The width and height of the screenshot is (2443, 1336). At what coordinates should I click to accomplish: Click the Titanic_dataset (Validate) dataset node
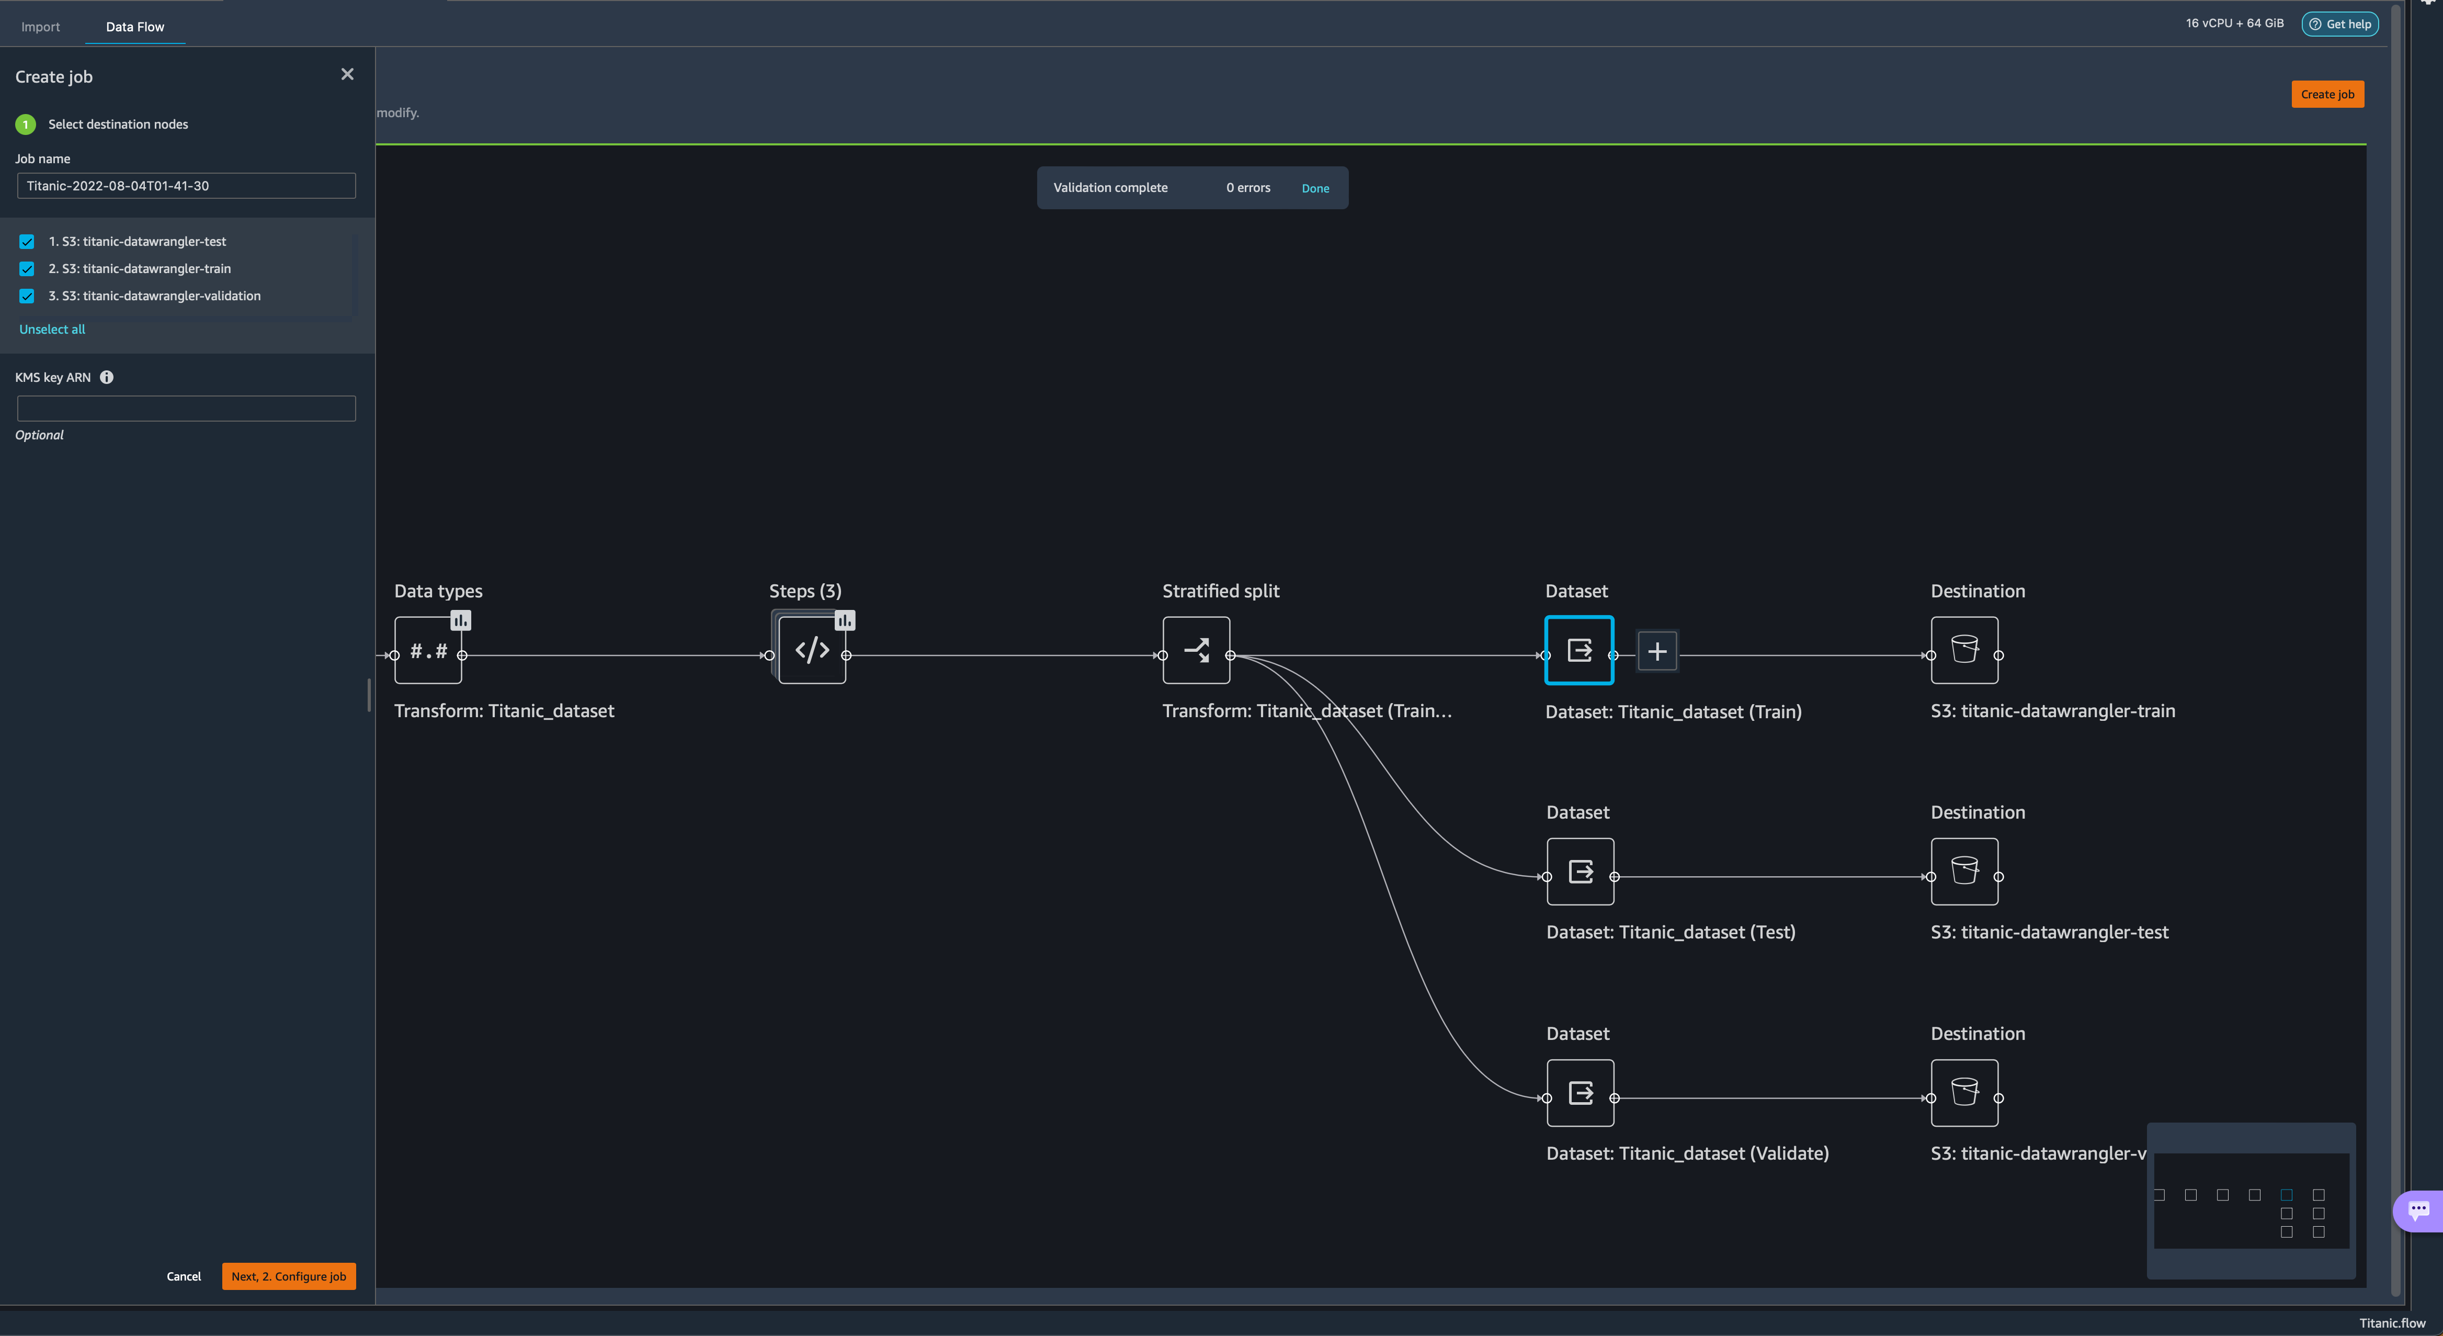coord(1580,1092)
